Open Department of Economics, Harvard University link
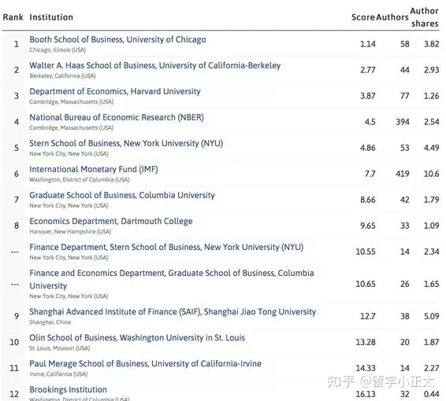Screen dimensions: 446x401 click(115, 91)
